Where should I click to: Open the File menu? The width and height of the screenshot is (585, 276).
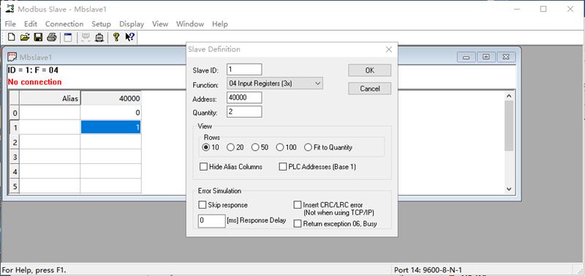[x=10, y=24]
